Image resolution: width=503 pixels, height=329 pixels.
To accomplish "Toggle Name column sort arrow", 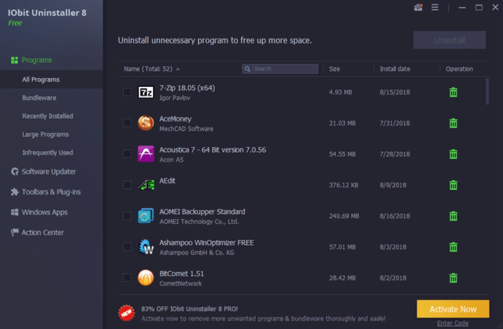I will pyautogui.click(x=178, y=69).
